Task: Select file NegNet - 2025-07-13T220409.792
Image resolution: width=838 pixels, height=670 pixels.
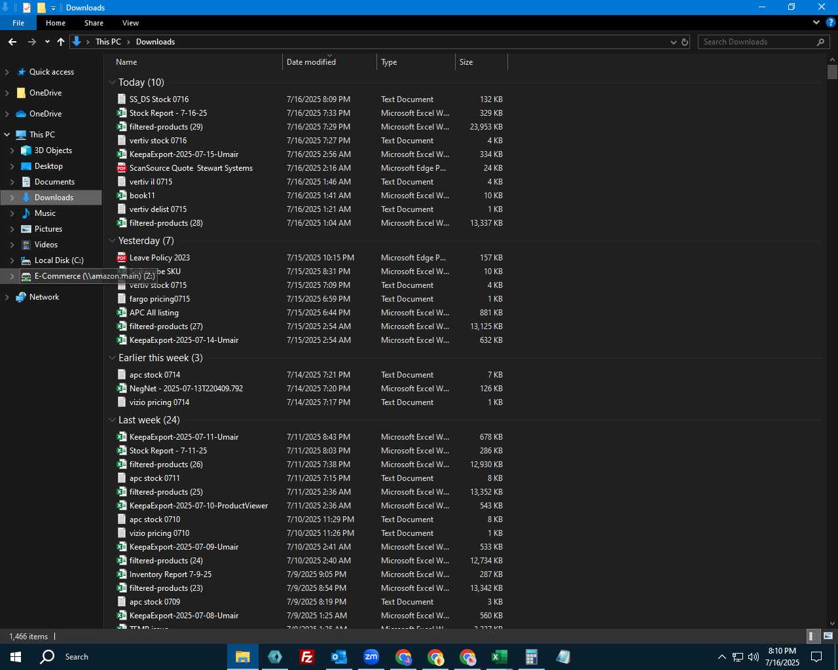Action: coord(186,389)
